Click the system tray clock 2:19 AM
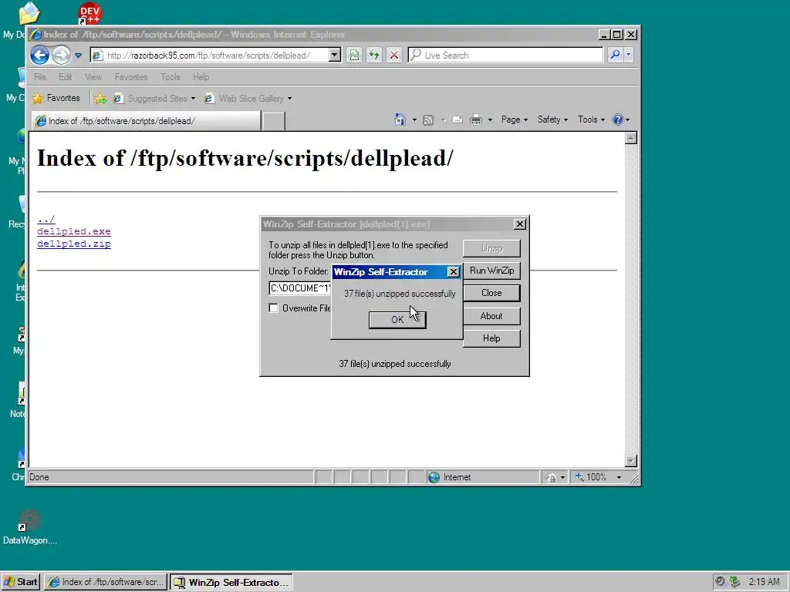 point(764,582)
